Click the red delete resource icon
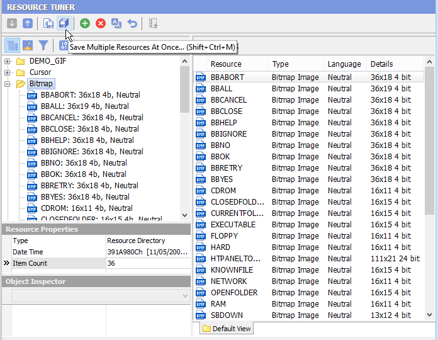The height and width of the screenshot is (340, 438). coord(101,23)
